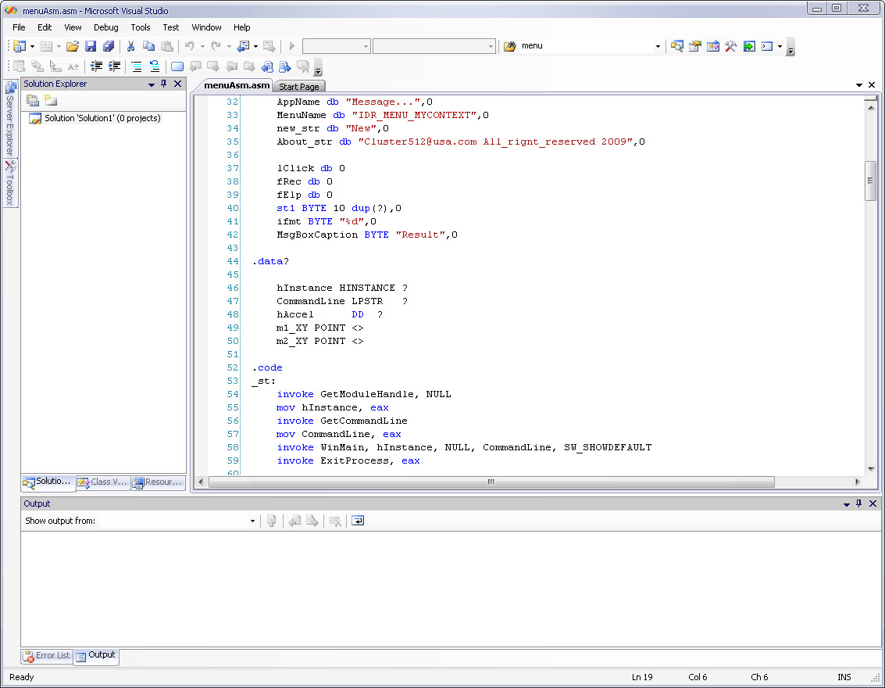Click the Paste clipboard icon
The width and height of the screenshot is (885, 688).
[167, 46]
